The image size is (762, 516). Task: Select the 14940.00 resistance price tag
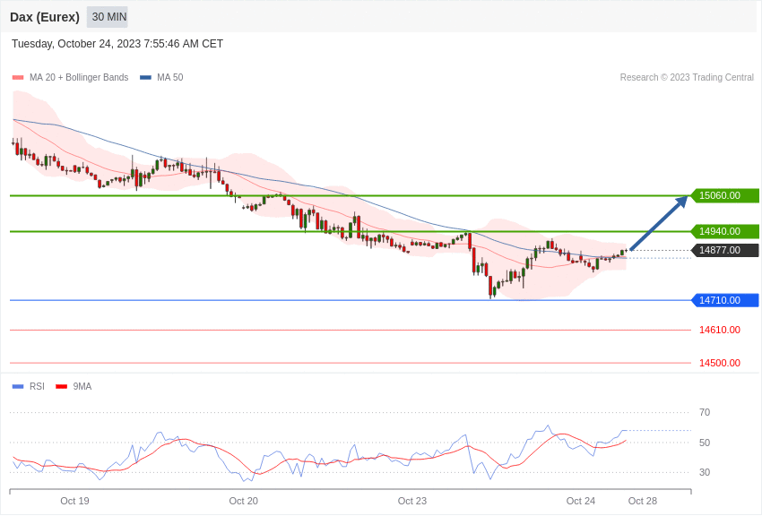(724, 231)
